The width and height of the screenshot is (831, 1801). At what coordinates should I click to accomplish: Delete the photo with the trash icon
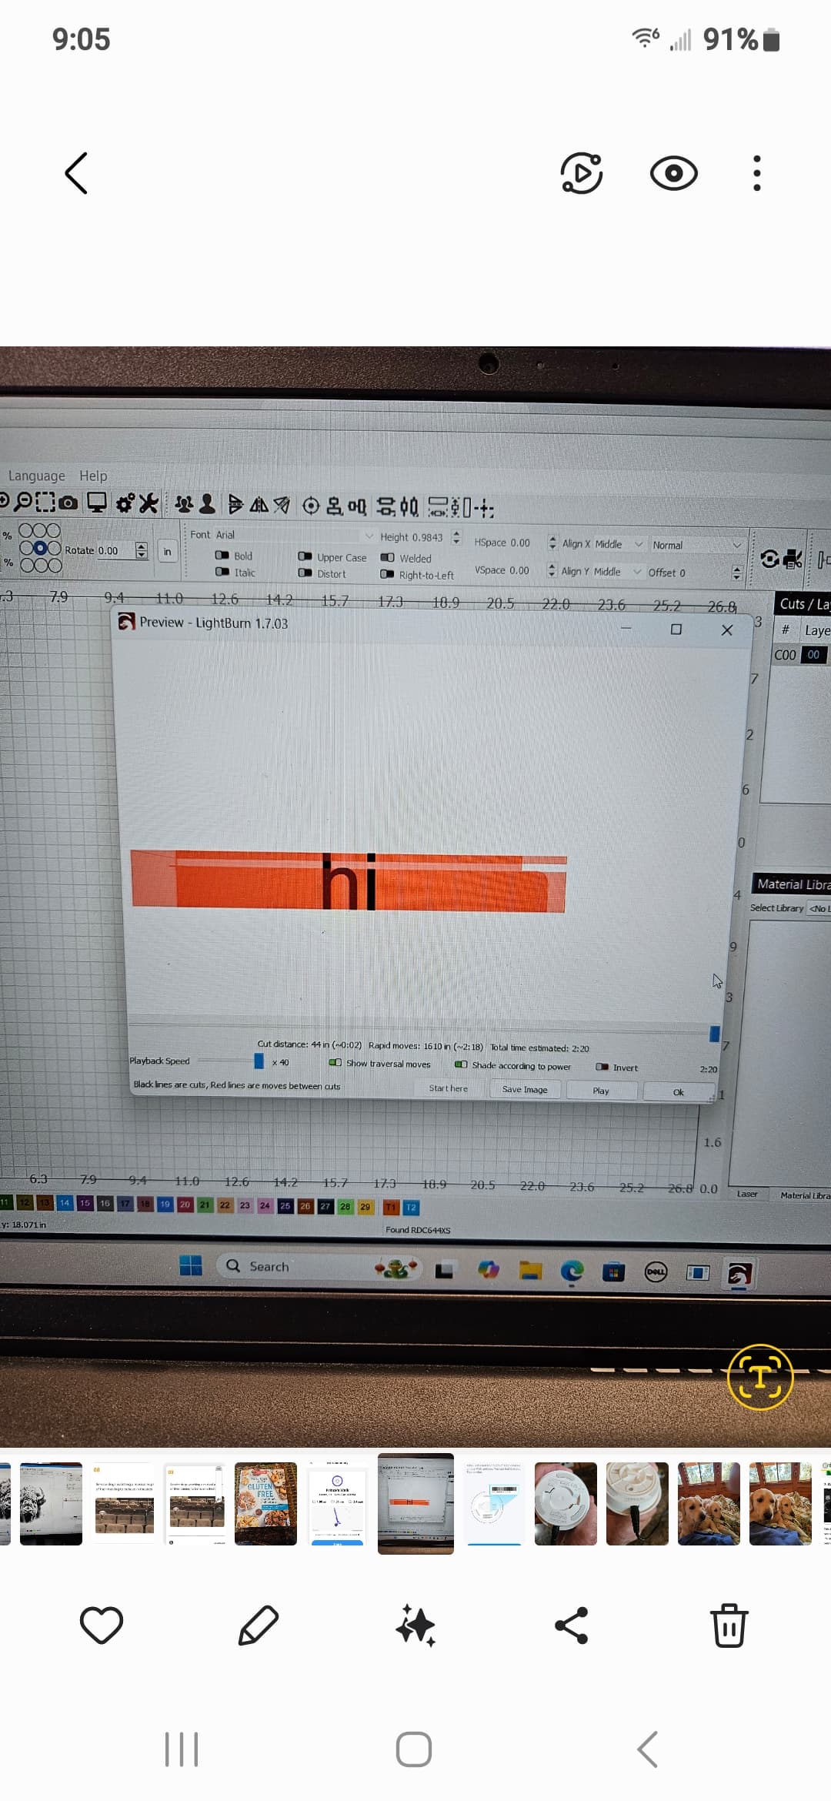(x=729, y=1626)
